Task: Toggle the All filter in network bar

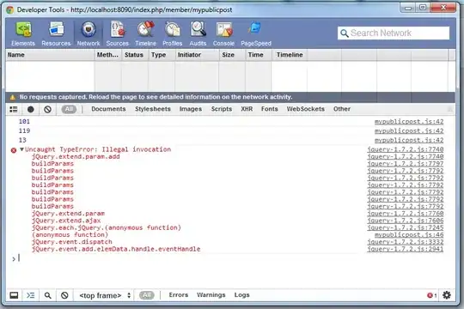Action: click(69, 109)
